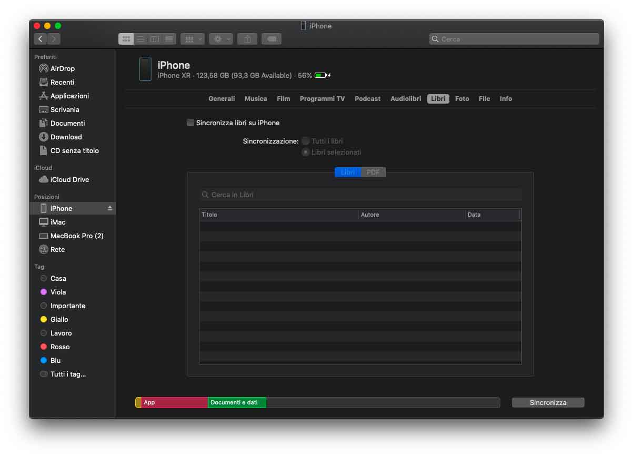Image resolution: width=633 pixels, height=457 pixels.
Task: Open the gear action menu
Action: [220, 39]
